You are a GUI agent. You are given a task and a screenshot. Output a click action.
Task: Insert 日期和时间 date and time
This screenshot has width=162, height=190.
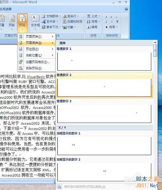click(x=72, y=22)
